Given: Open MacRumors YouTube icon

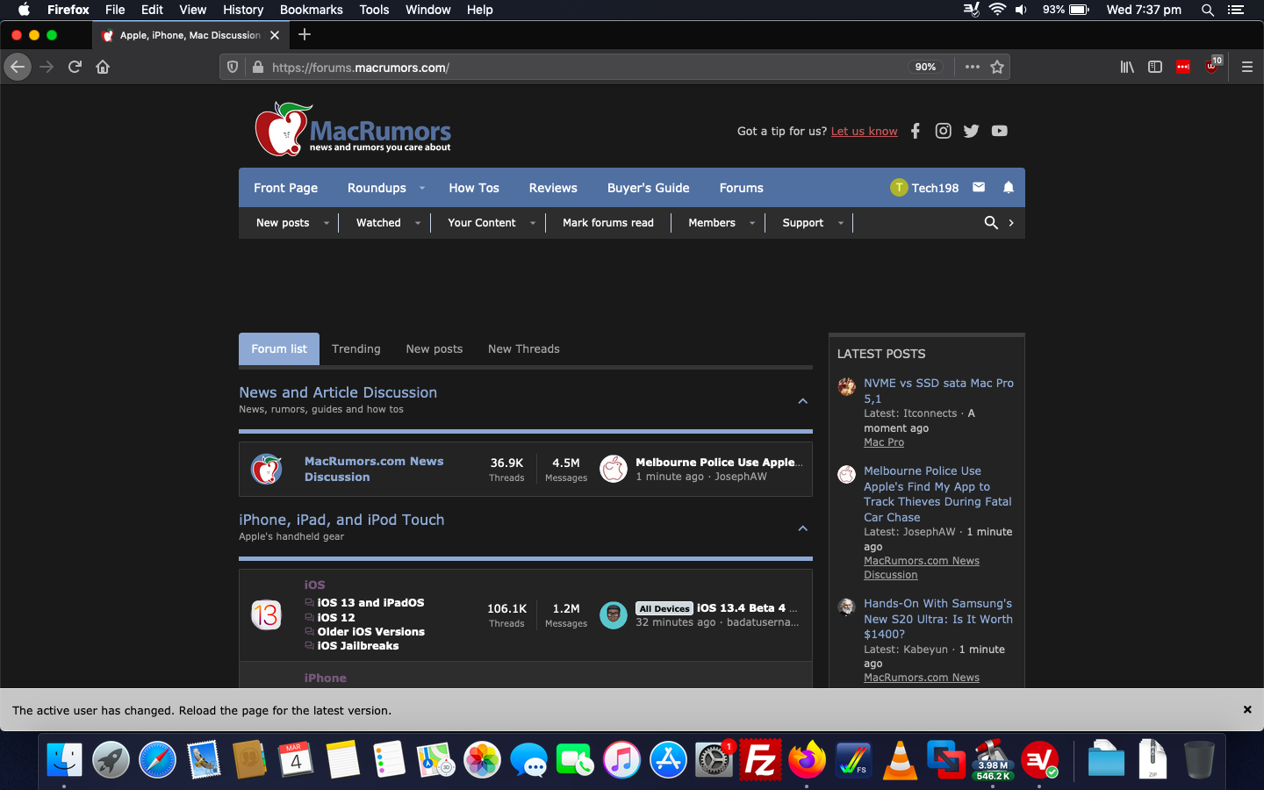Looking at the screenshot, I should tap(1000, 131).
